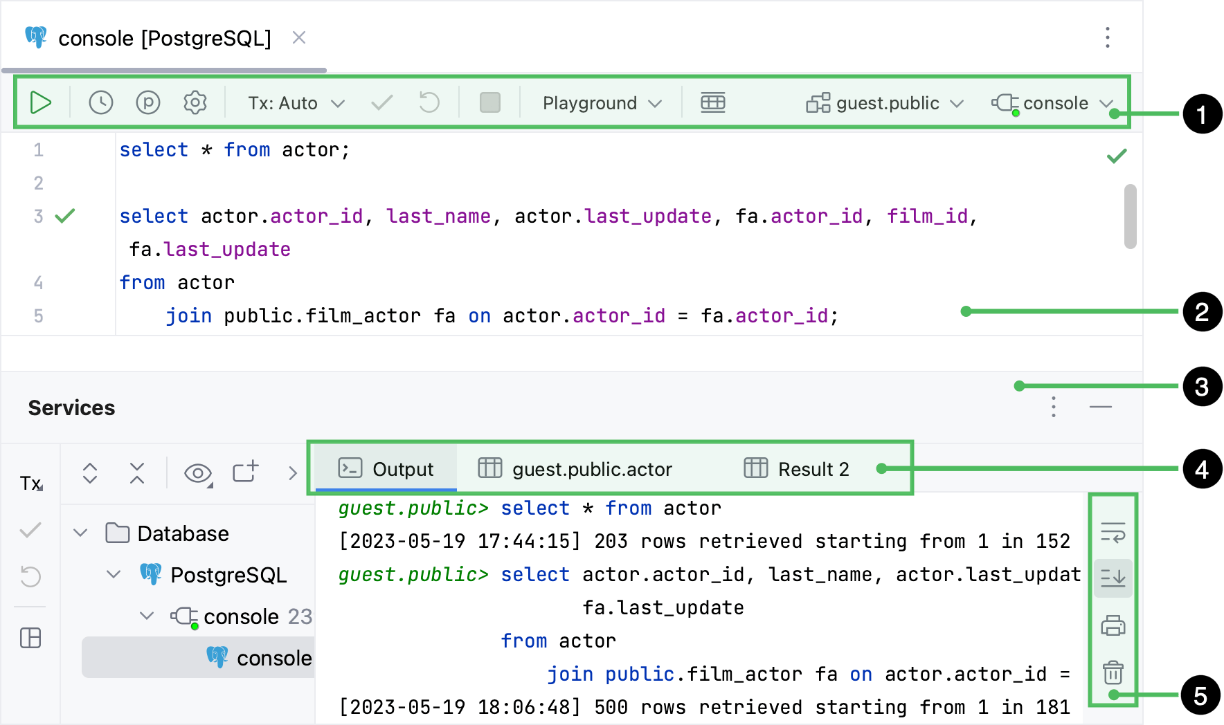Roll back the transaction with the undo icon
Viewport: 1224px width, 725px height.
coord(429,102)
